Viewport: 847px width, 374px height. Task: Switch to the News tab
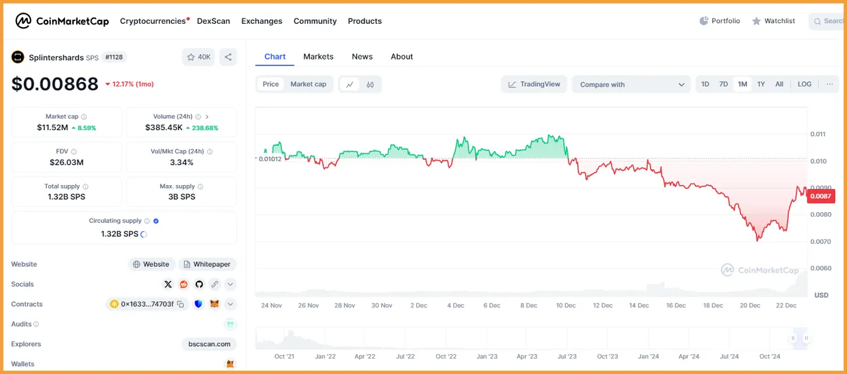pos(362,57)
